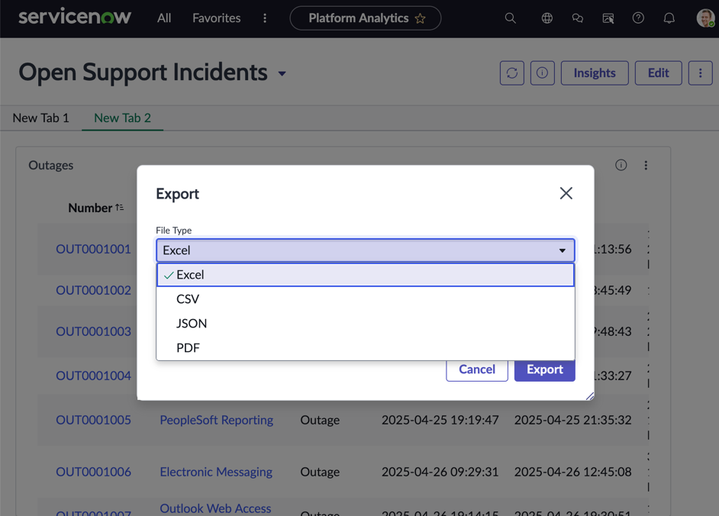
Task: Select the Excel option in the list
Action: click(x=365, y=275)
